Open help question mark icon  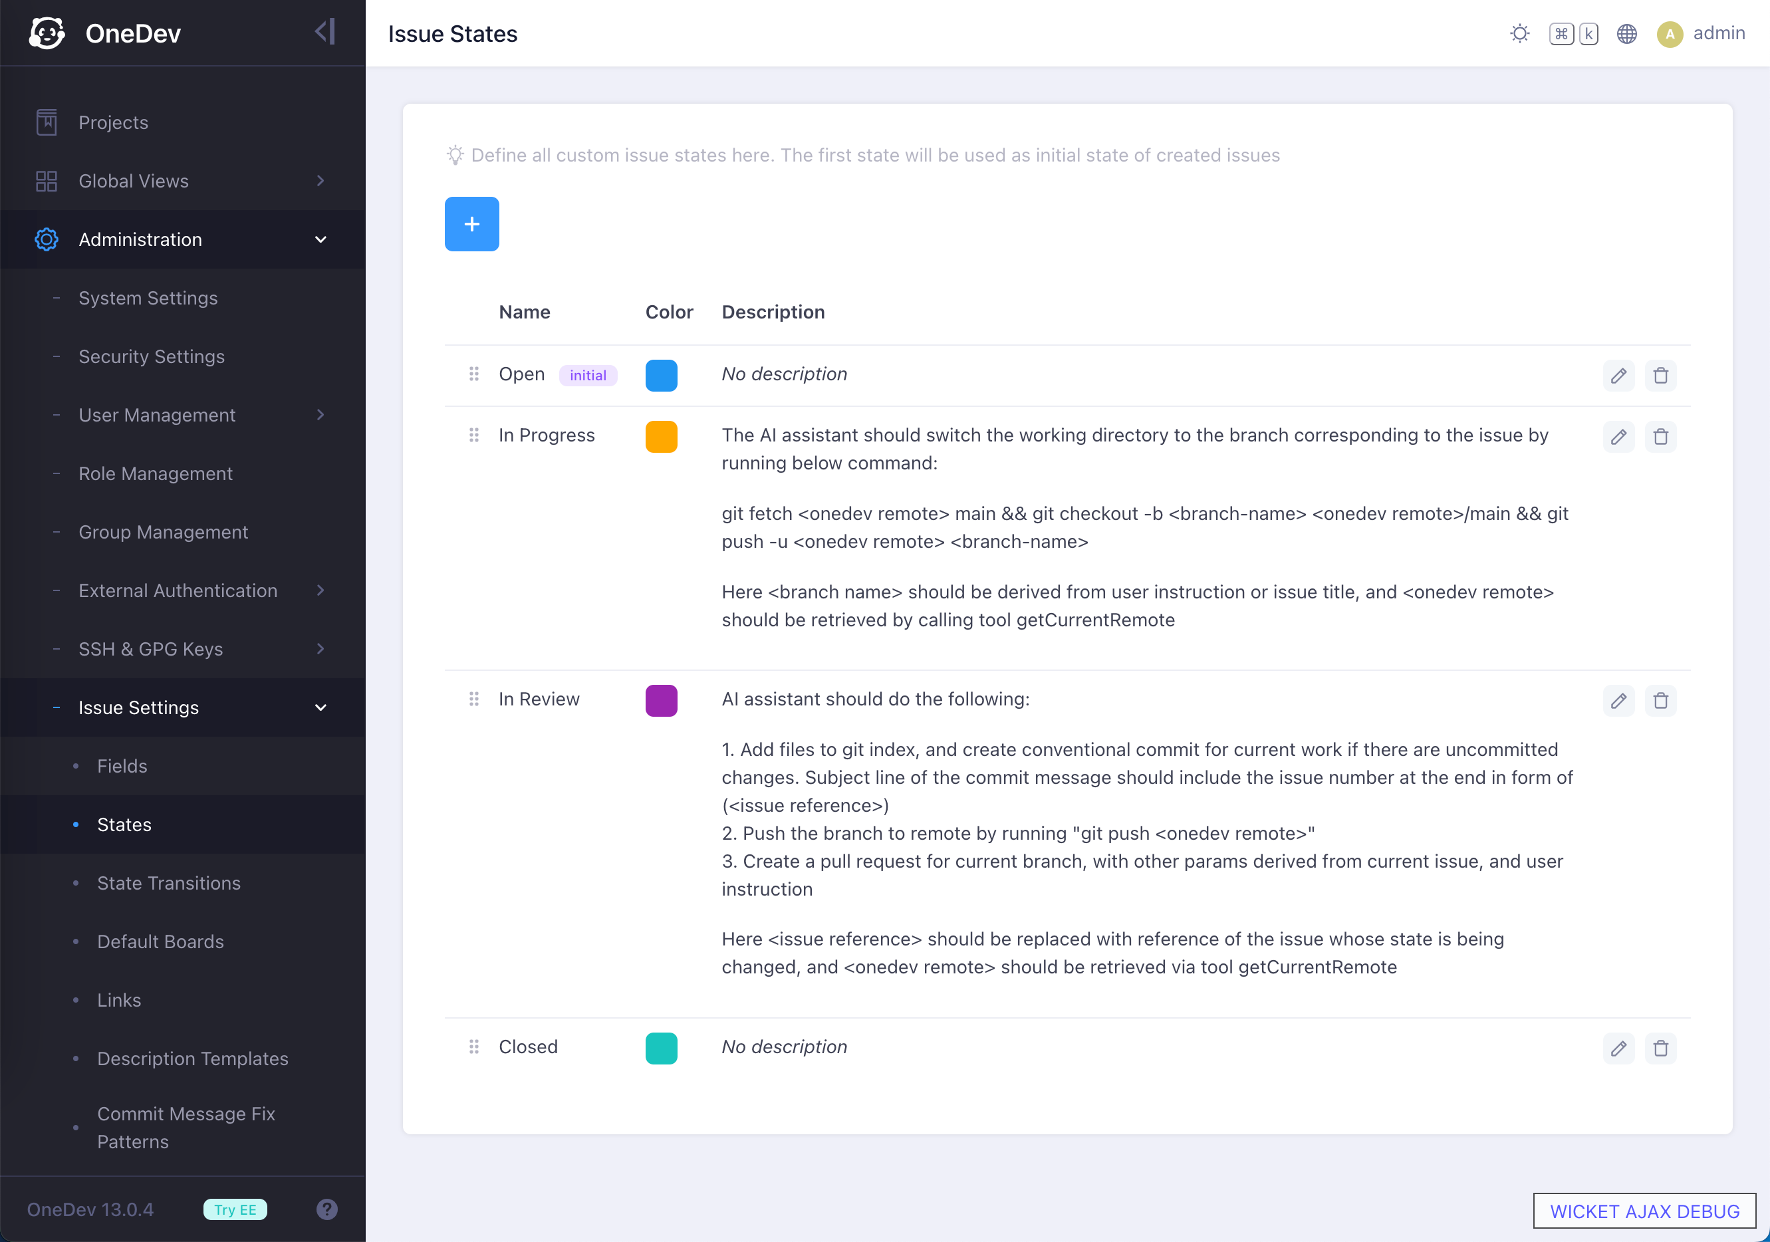(327, 1209)
